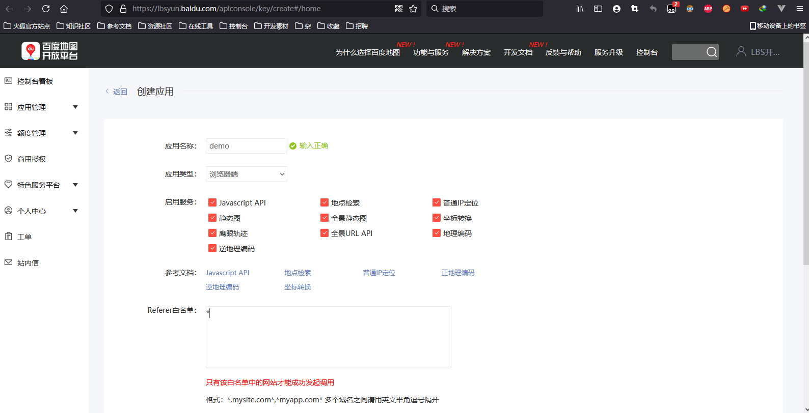Bookmark this page with the star icon

tap(413, 9)
